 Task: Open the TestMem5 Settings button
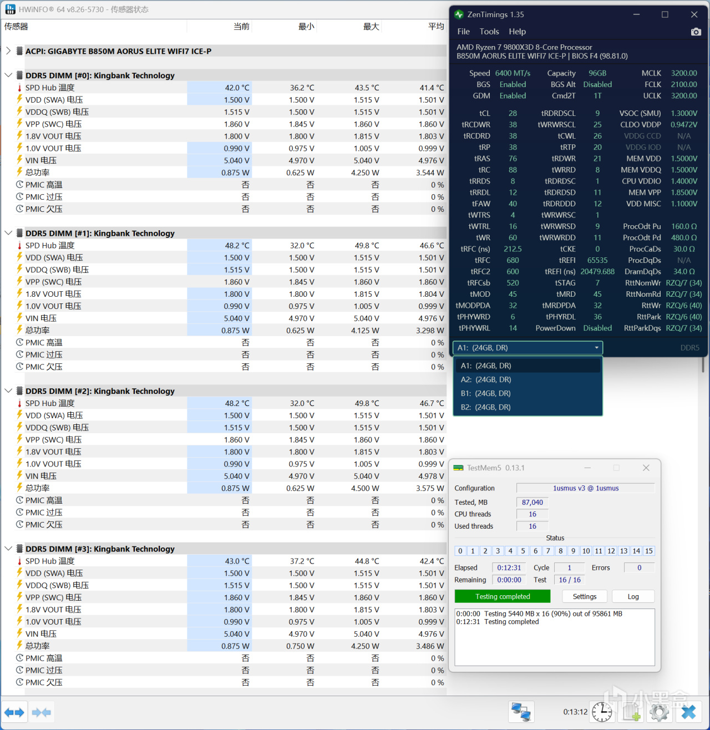coord(585,596)
